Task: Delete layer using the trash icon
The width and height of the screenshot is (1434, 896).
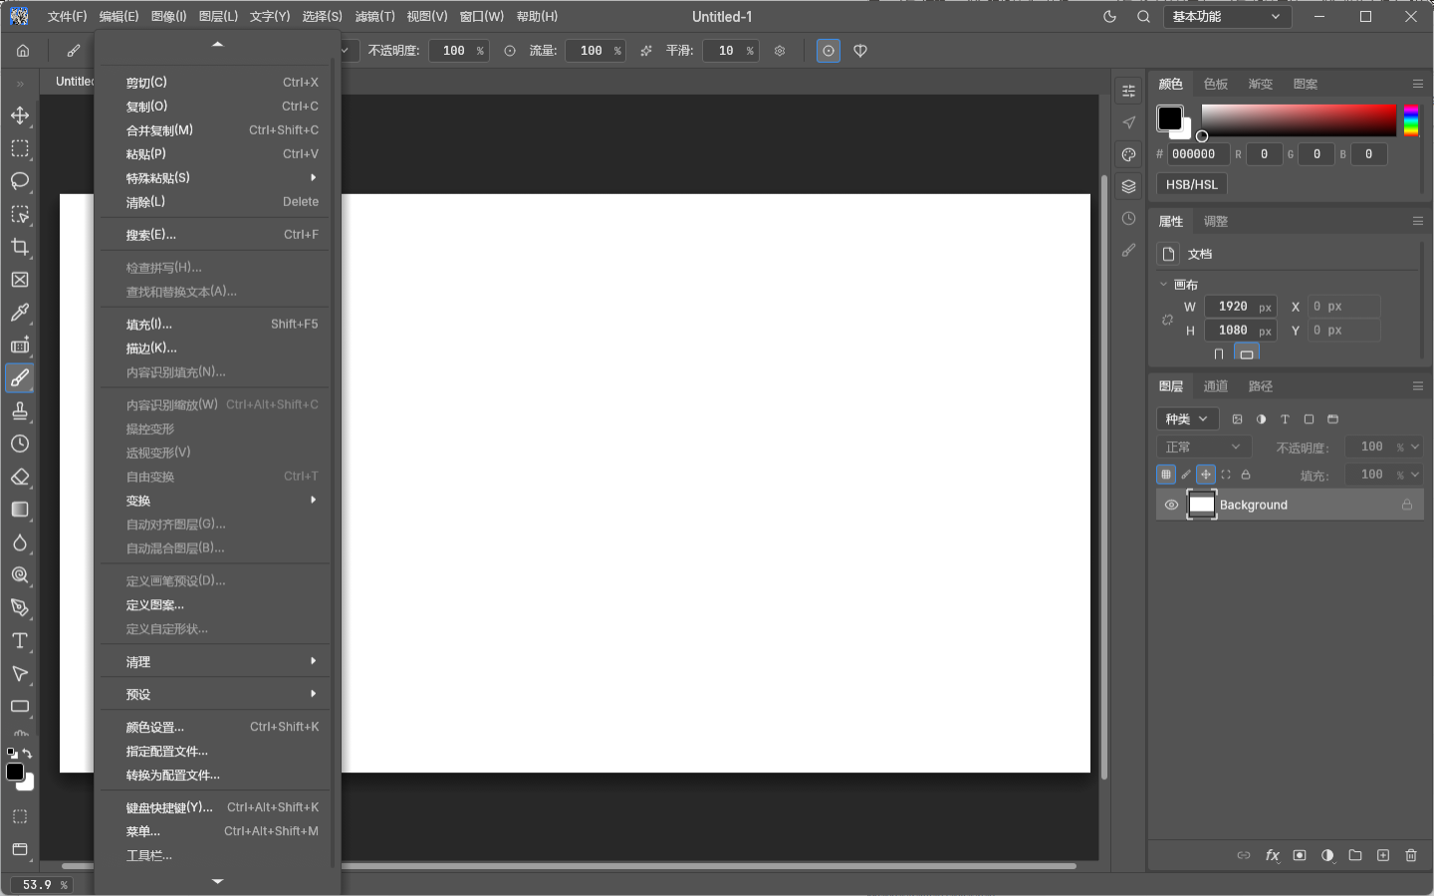Action: [1411, 855]
